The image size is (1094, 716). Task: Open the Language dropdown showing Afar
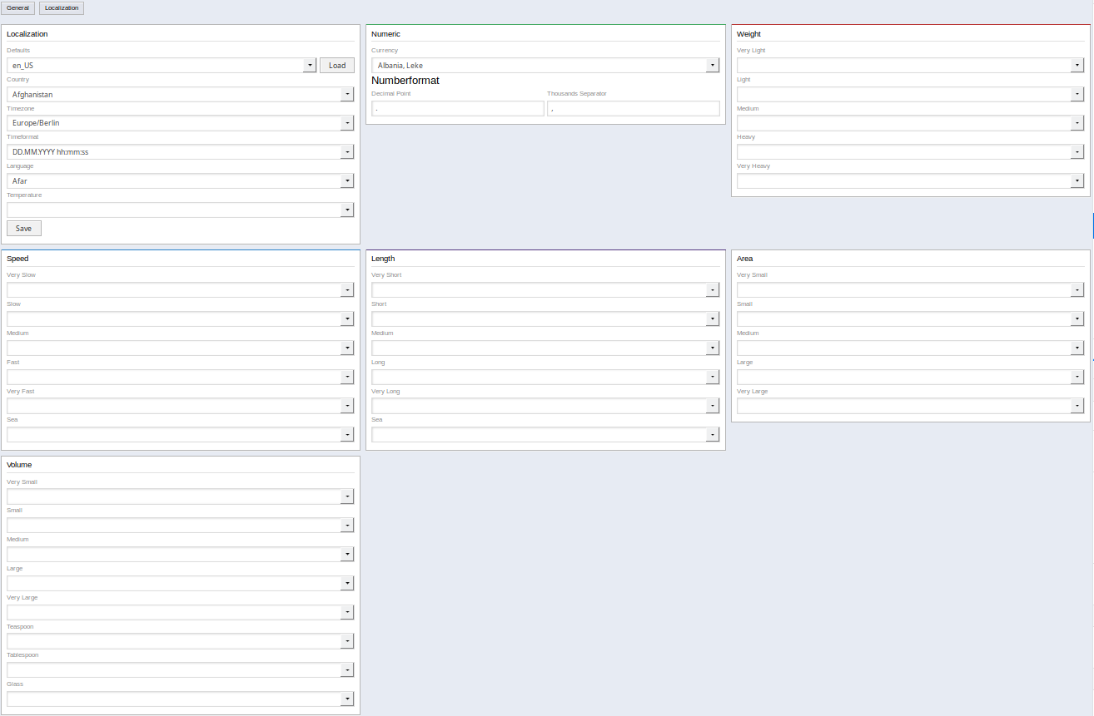point(180,181)
